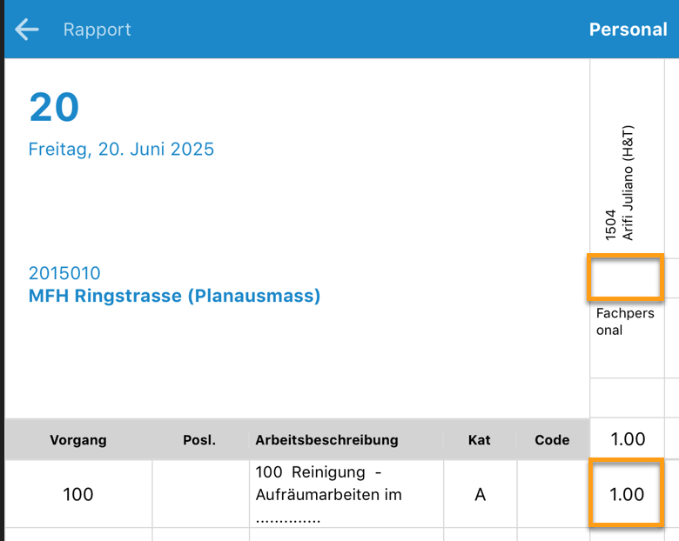Click the empty highlighted cell under Arifi Juliano

point(626,277)
